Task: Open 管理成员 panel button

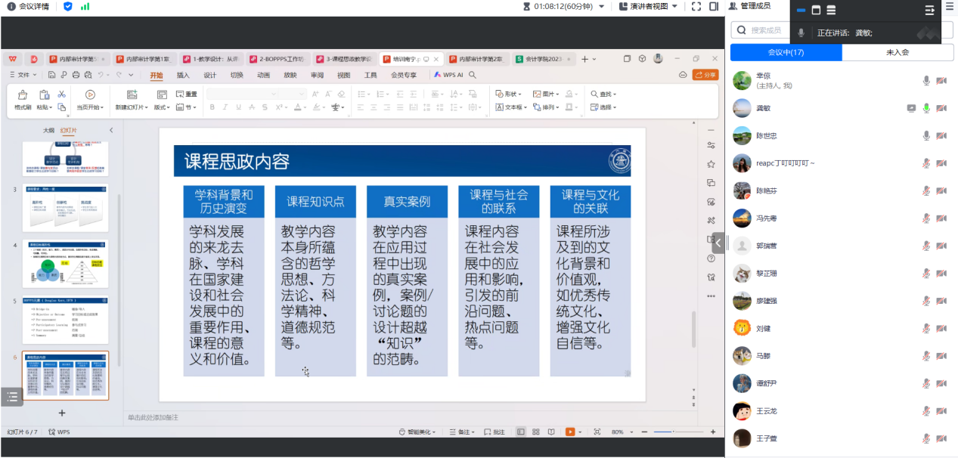Action: [x=749, y=6]
